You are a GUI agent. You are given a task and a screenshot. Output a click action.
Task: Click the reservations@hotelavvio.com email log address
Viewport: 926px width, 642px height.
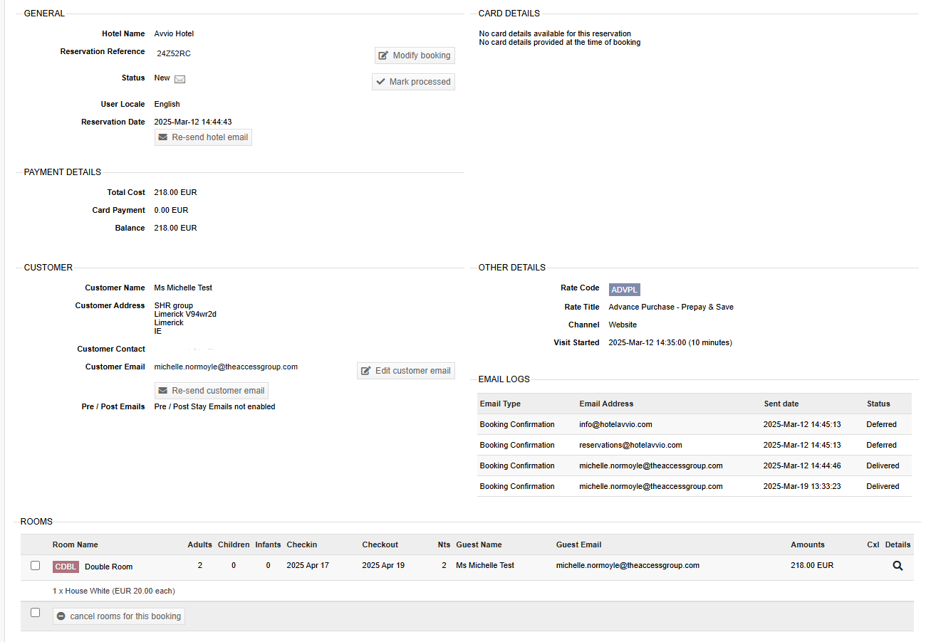(x=630, y=445)
